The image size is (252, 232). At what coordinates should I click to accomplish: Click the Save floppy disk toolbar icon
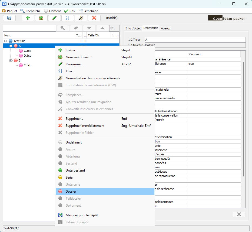click(x=9, y=18)
